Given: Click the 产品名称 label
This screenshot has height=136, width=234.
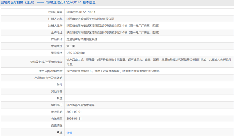Looking at the screenshot, I should [x=56, y=39].
